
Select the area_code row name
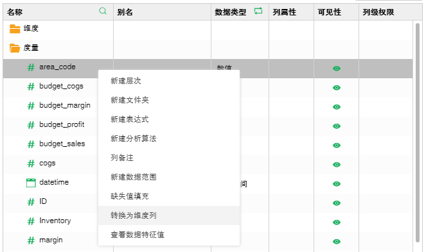57,67
